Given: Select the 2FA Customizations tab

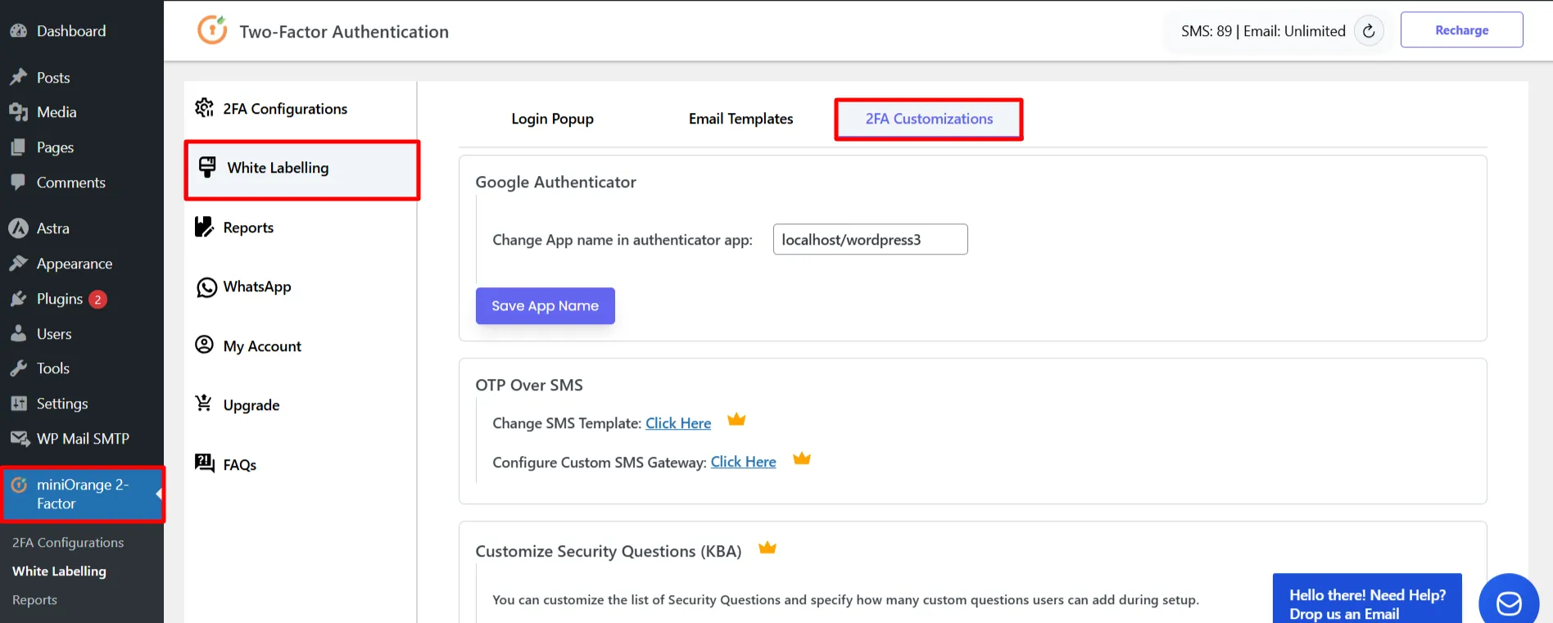Looking at the screenshot, I should pos(929,120).
